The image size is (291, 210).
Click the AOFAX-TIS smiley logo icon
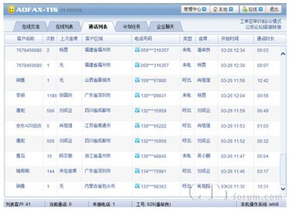point(12,9)
